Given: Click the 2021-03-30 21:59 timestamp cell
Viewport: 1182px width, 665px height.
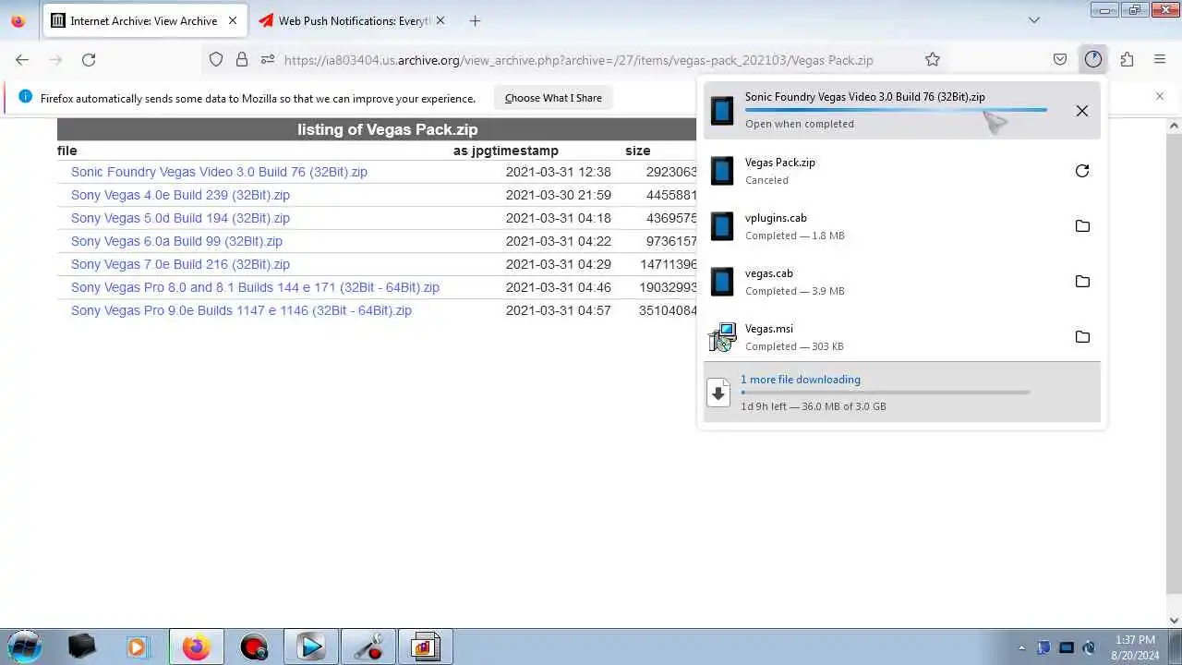Looking at the screenshot, I should (x=558, y=195).
